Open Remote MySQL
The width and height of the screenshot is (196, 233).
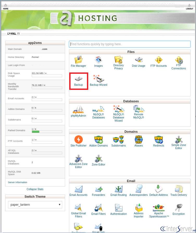point(138,112)
